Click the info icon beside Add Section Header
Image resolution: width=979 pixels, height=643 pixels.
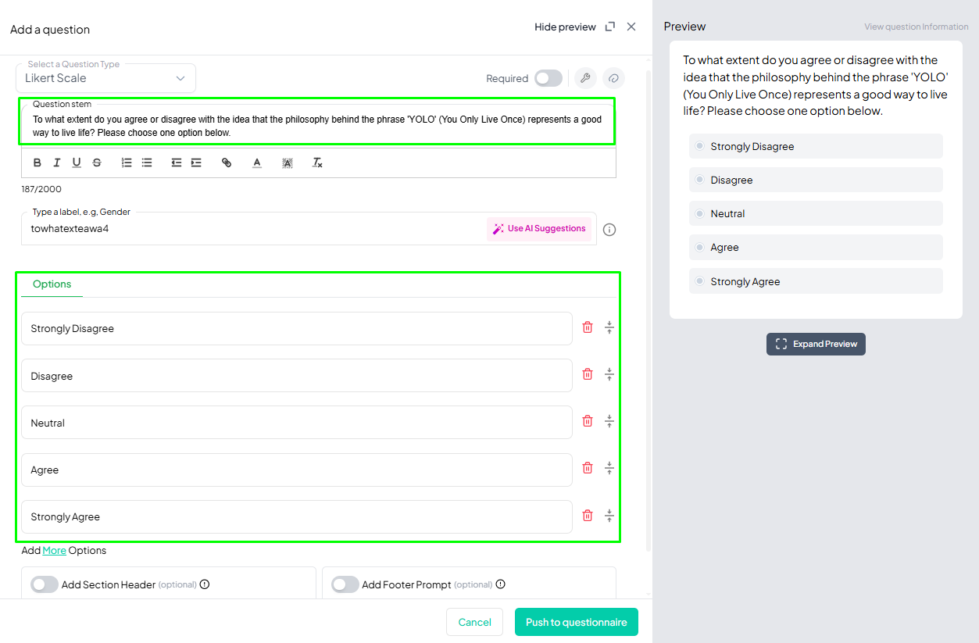tap(205, 584)
